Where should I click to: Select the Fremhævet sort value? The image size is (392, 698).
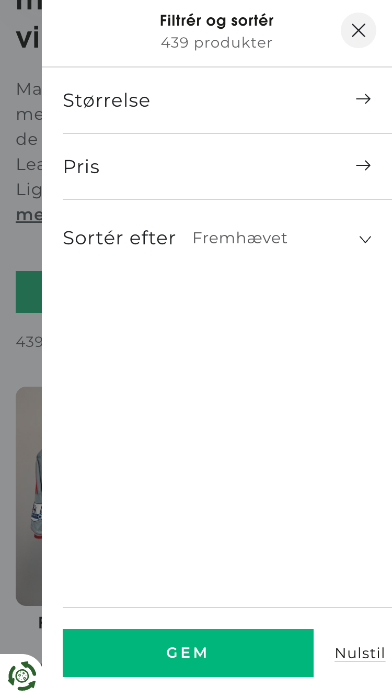(x=240, y=238)
